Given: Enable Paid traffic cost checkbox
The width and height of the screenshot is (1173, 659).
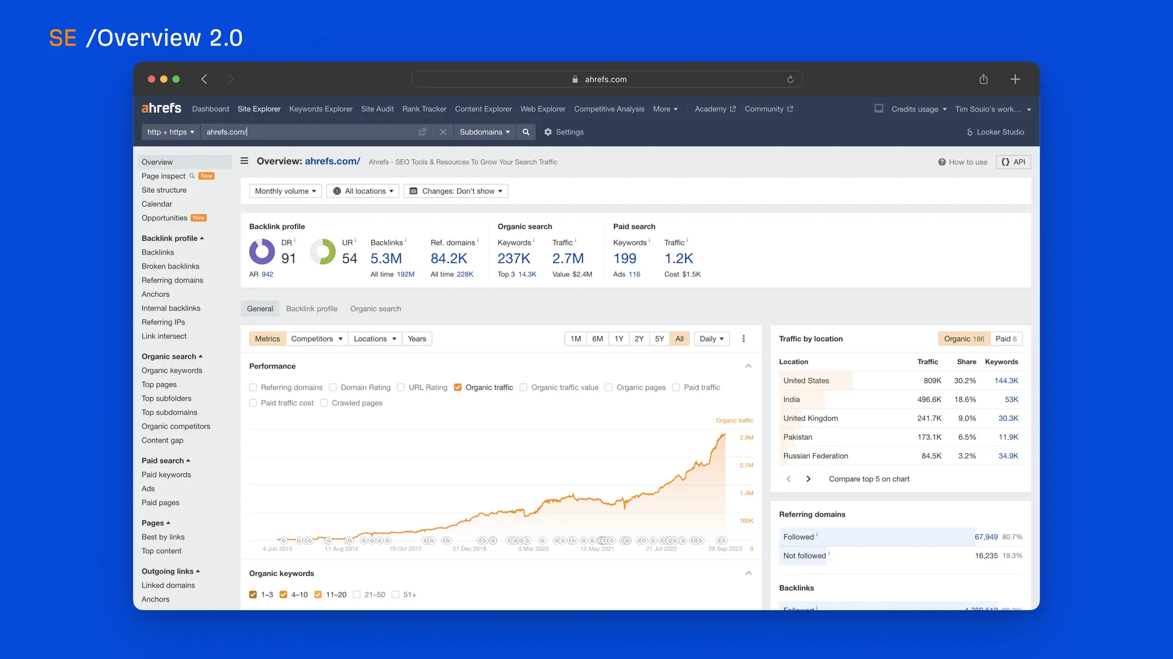Looking at the screenshot, I should (253, 403).
